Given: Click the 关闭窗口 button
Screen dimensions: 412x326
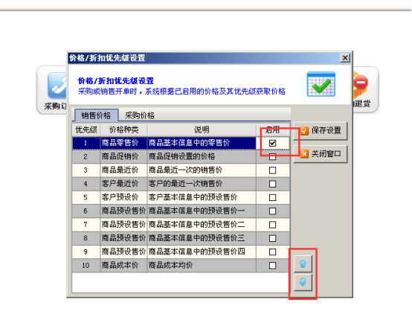Looking at the screenshot, I should [x=321, y=154].
